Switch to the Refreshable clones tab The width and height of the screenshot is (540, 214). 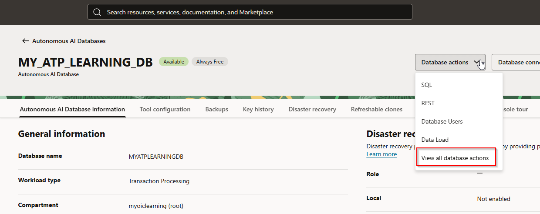click(377, 109)
